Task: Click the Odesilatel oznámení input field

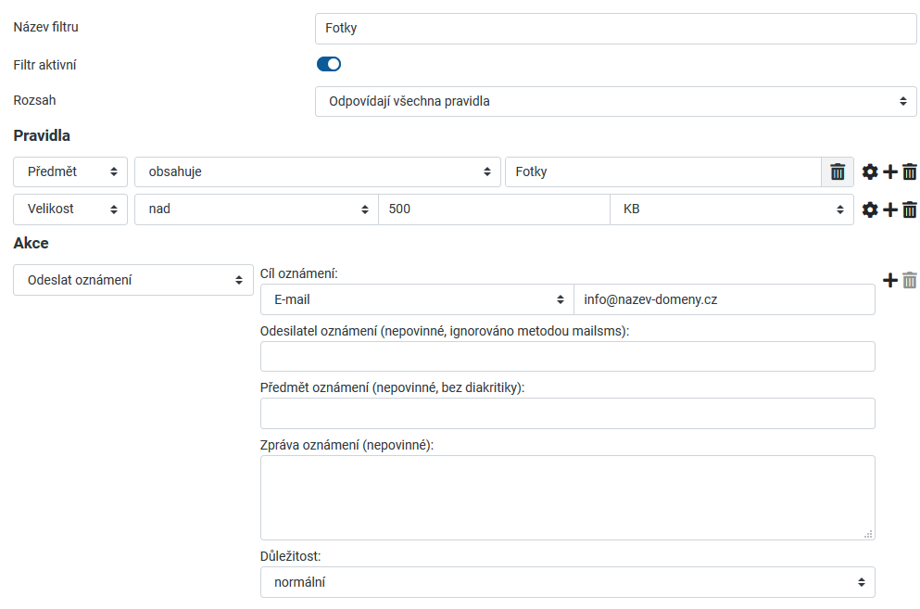Action: [567, 356]
